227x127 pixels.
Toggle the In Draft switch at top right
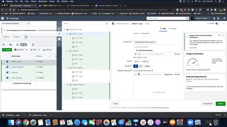tap(217, 24)
